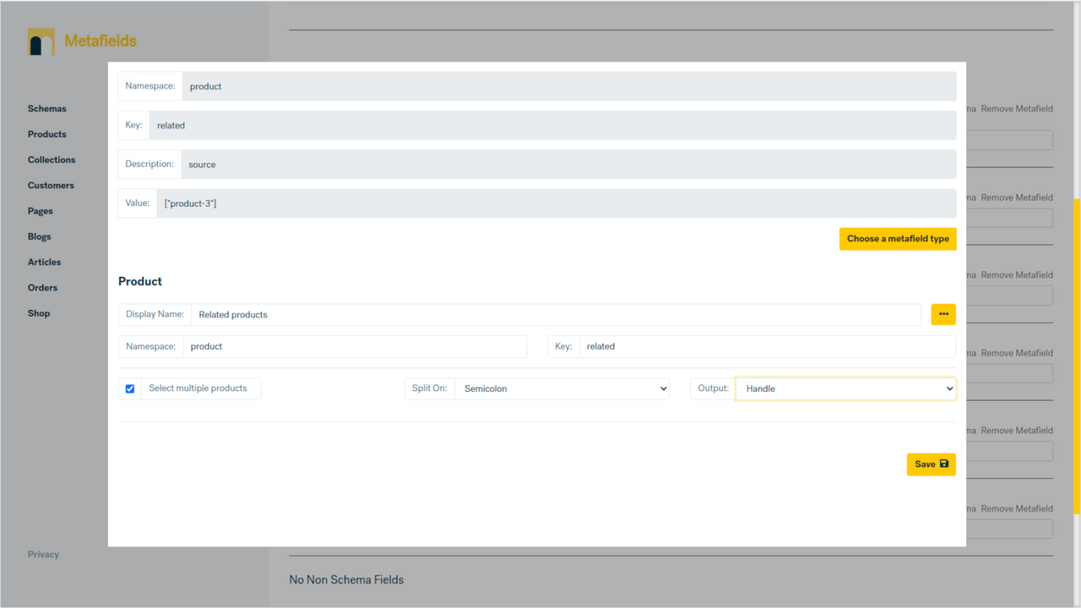The width and height of the screenshot is (1081, 608).
Task: Open the Blogs section
Action: 39,236
